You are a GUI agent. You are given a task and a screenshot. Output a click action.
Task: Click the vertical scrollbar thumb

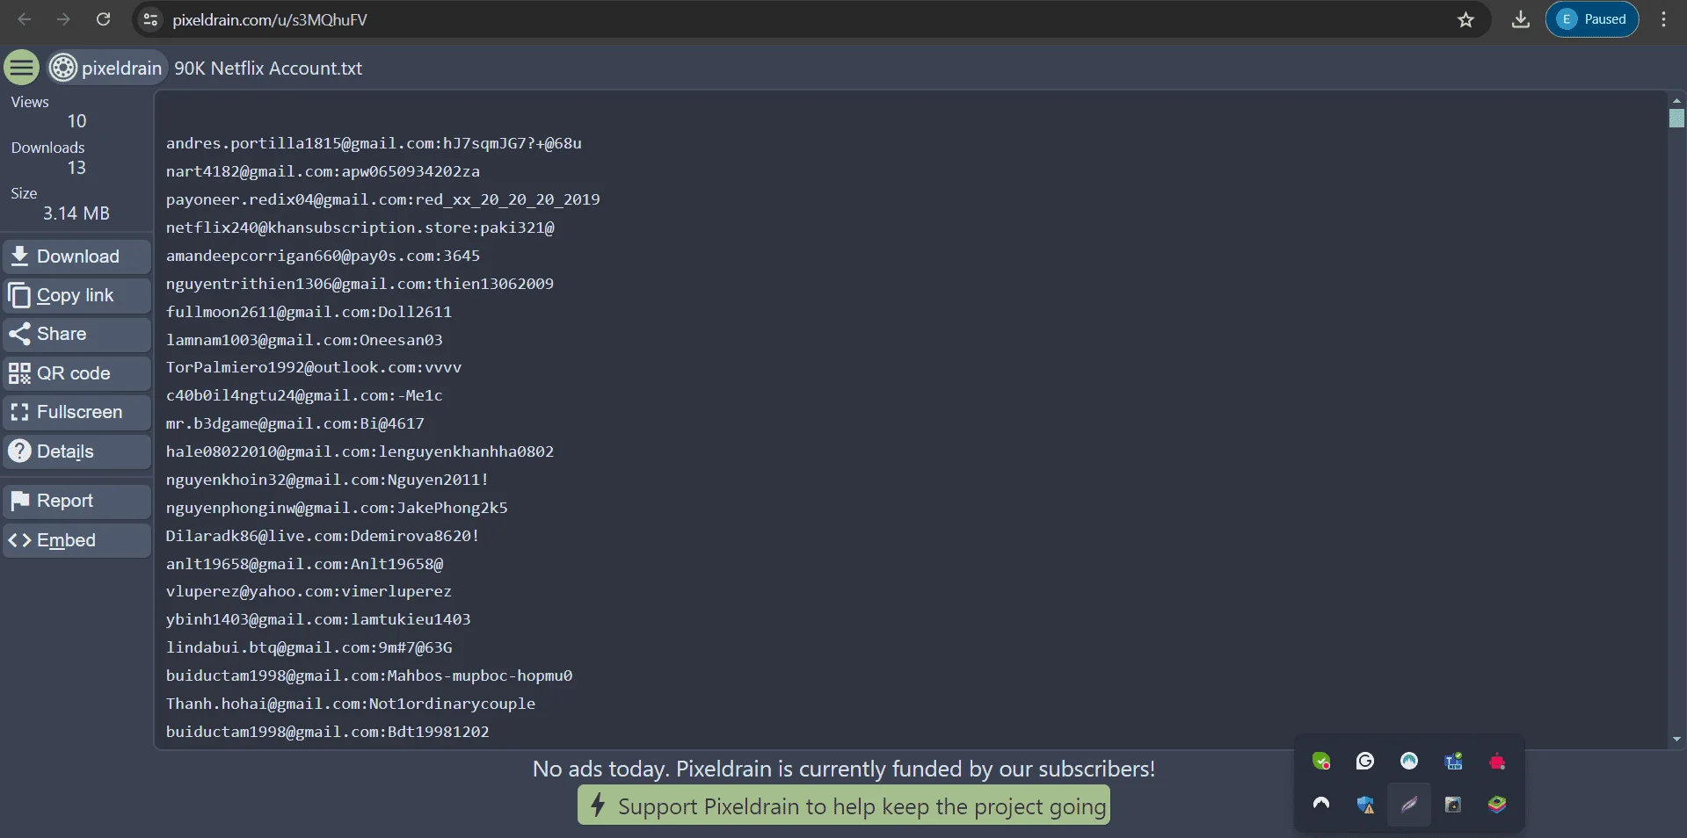pos(1676,118)
